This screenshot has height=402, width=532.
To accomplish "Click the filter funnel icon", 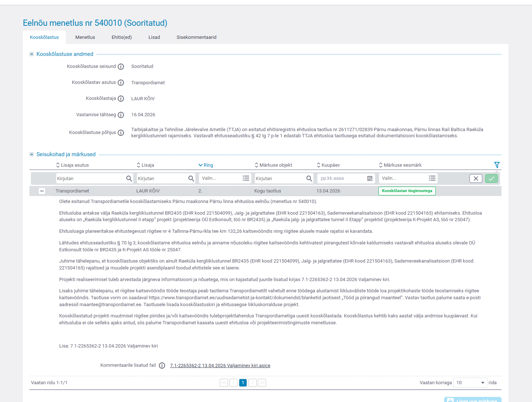I will [497, 165].
